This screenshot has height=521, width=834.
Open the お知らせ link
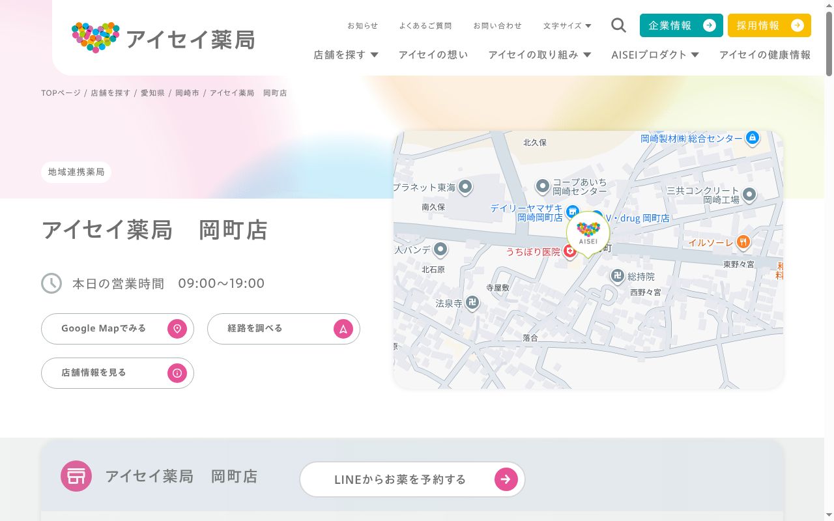tap(362, 26)
